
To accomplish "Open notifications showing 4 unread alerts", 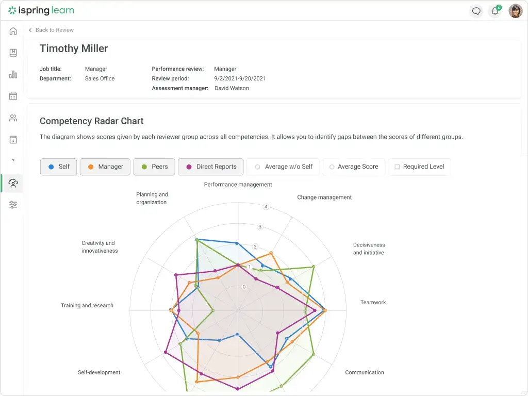I will [494, 11].
